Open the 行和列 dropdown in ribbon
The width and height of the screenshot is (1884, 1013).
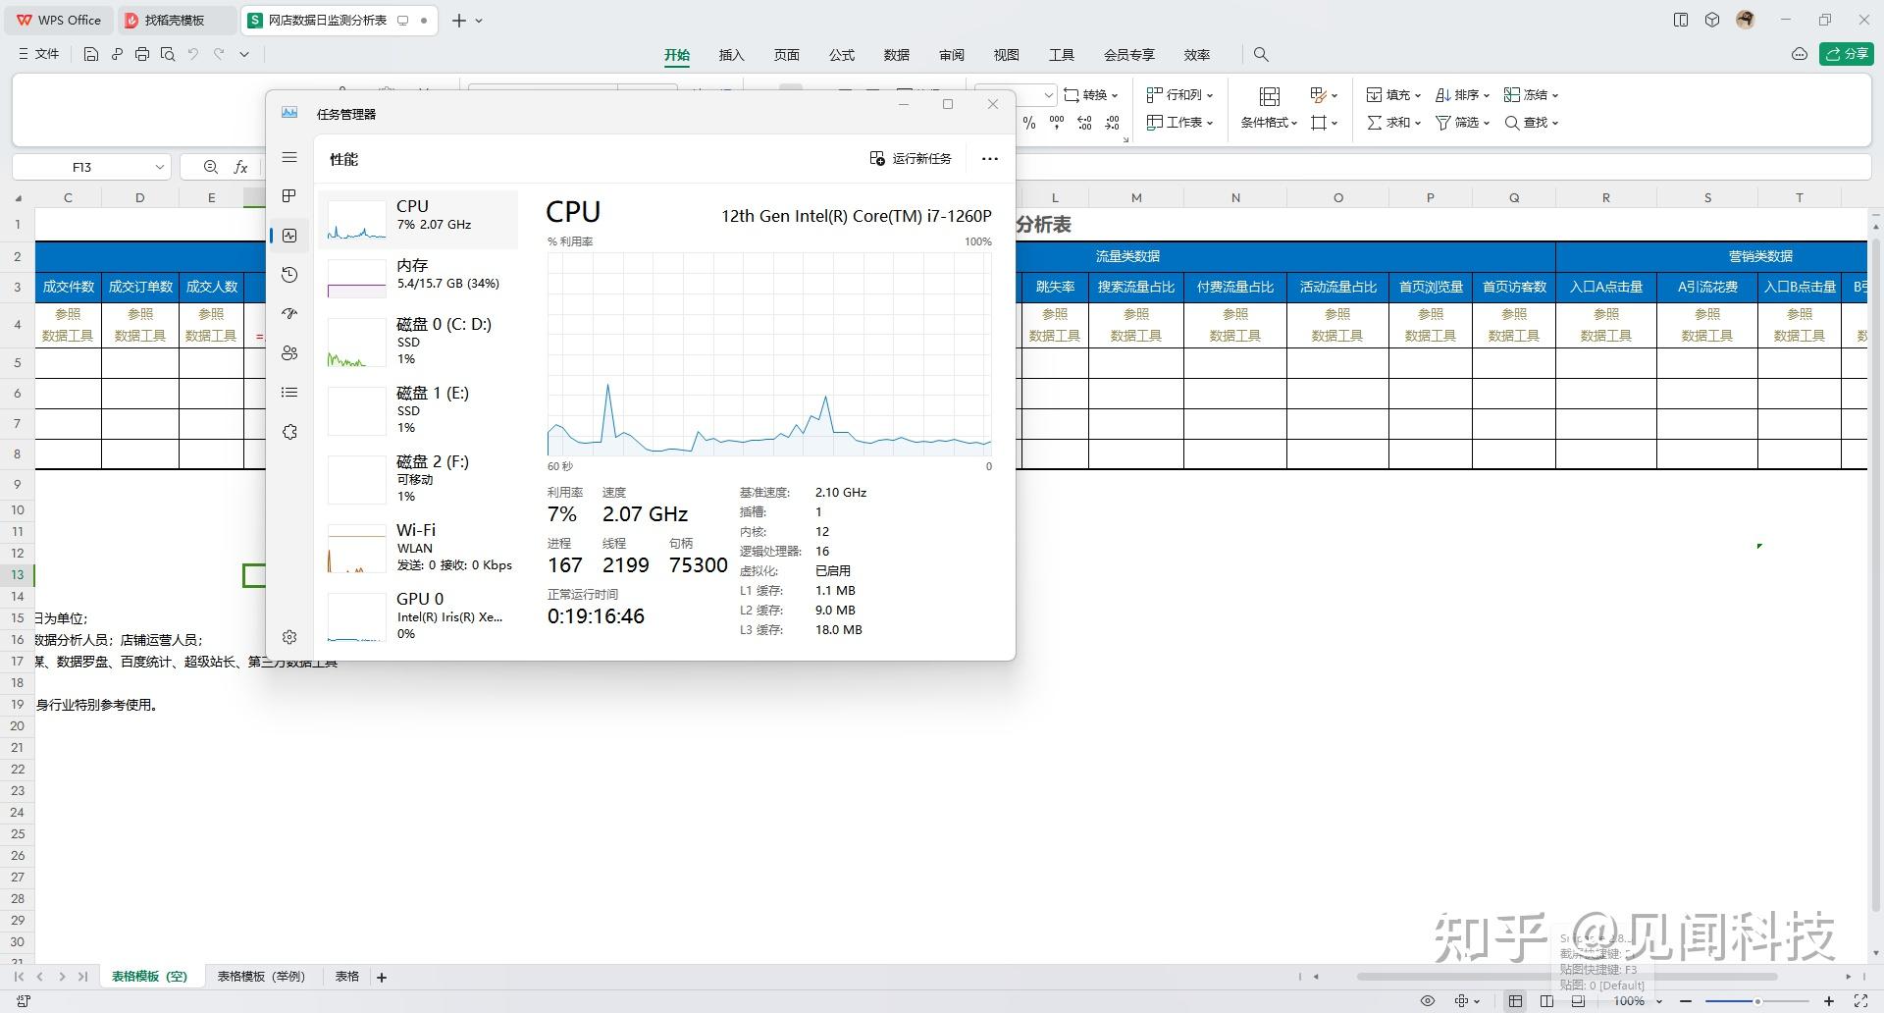pos(1180,95)
